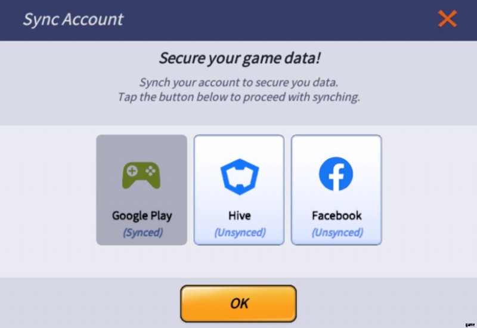
Task: Click the green Google Play gamepad icon
Action: pos(141,175)
